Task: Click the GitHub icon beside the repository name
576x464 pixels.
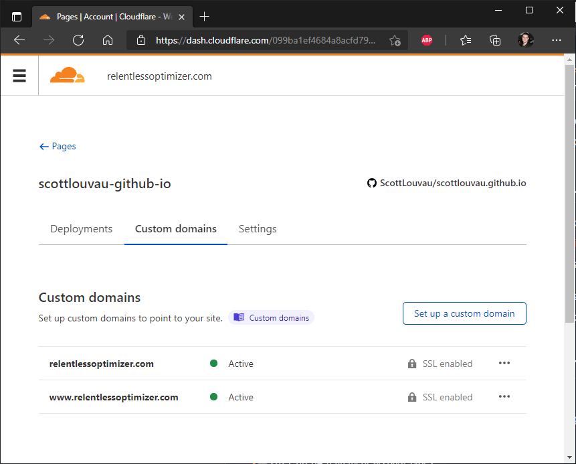Action: (372, 182)
